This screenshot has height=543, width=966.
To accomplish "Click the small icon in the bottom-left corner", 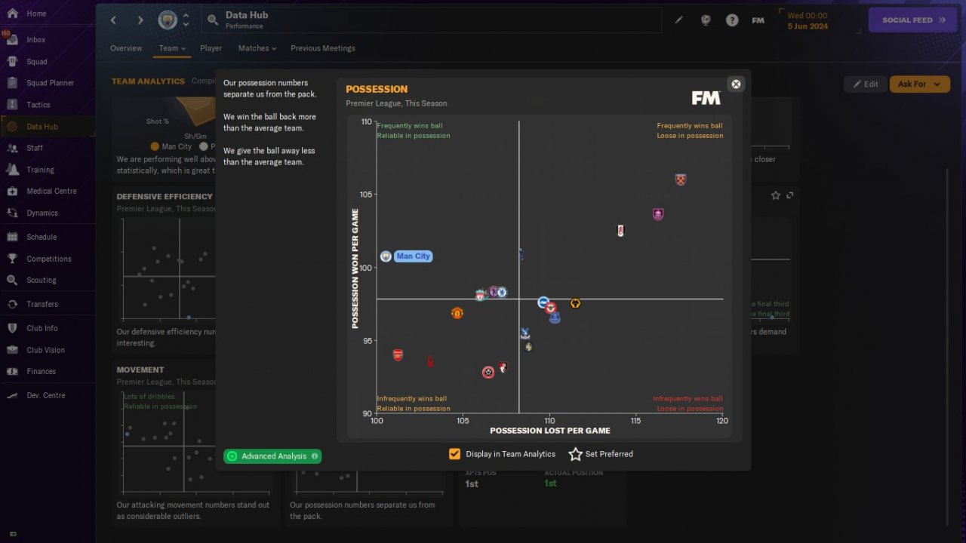I will pyautogui.click(x=13, y=534).
